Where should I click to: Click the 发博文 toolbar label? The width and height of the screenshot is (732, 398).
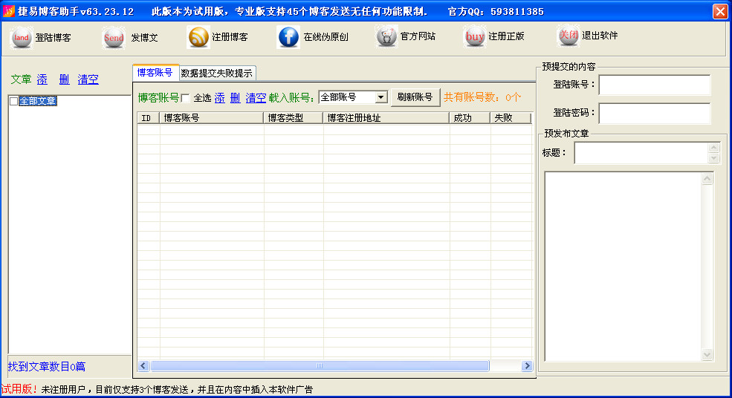[144, 38]
